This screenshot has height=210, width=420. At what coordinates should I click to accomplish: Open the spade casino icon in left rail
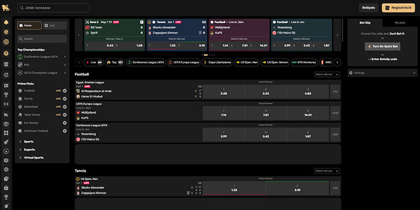point(6,22)
